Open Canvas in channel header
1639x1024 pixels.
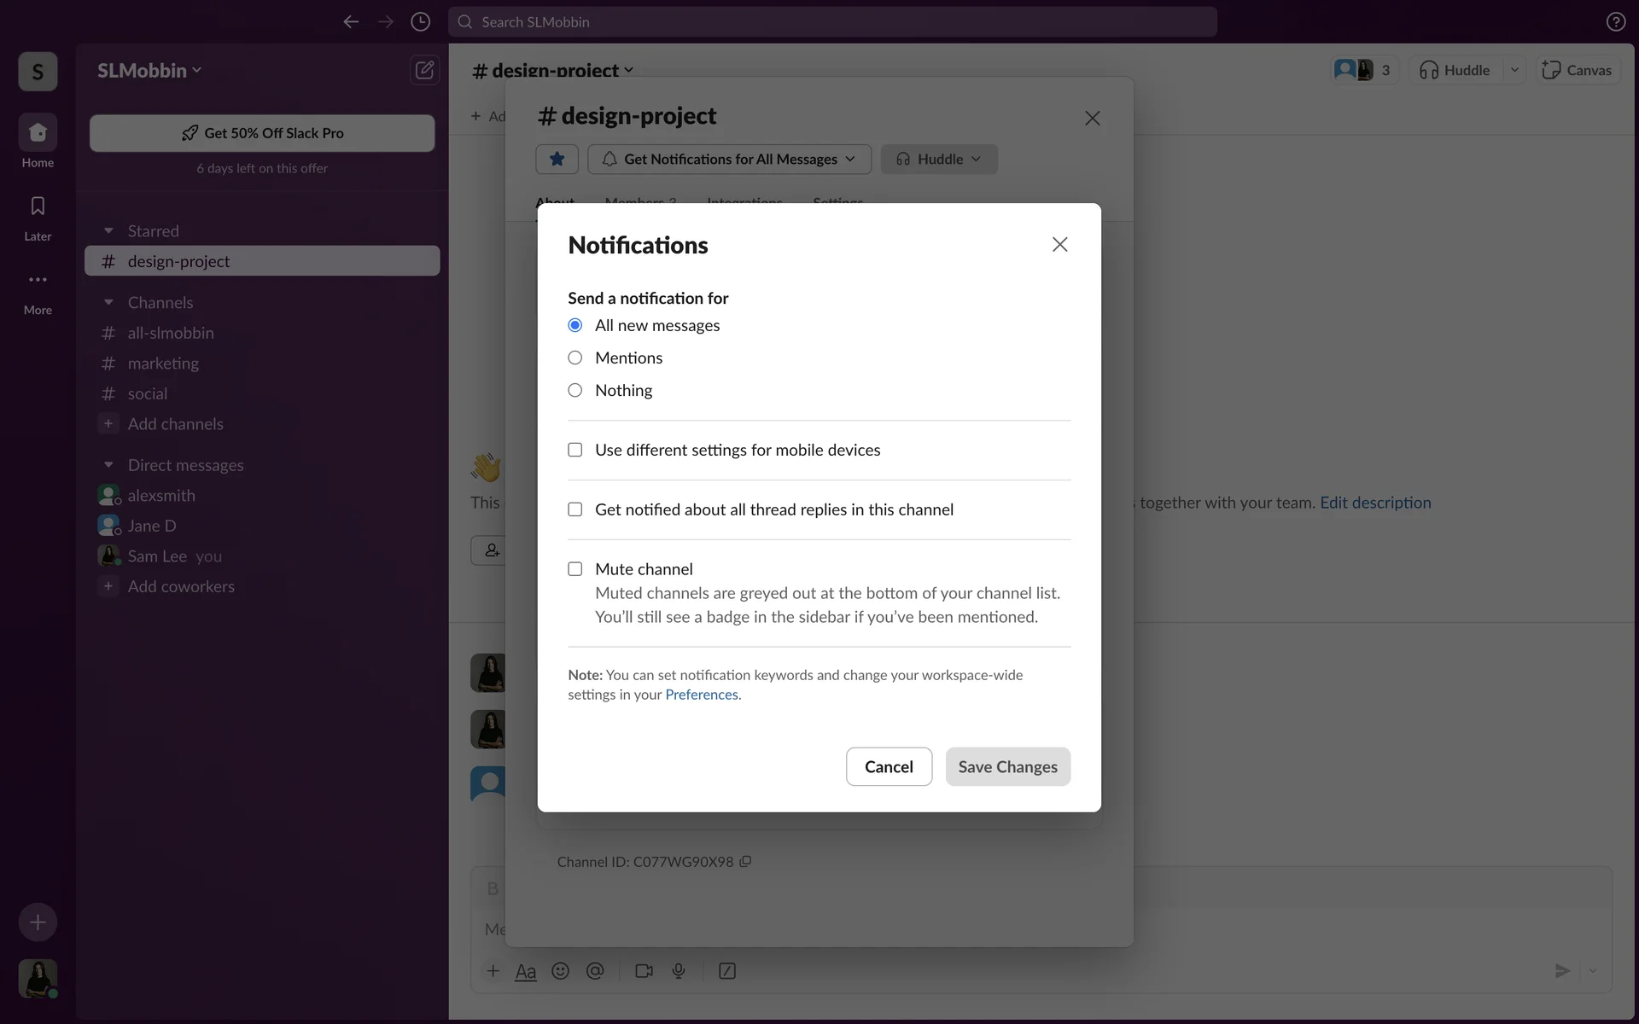click(1577, 70)
